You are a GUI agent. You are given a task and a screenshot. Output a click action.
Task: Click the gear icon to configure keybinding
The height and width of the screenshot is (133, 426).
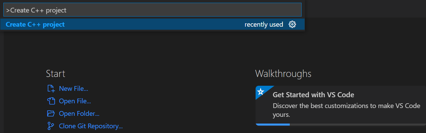(292, 24)
